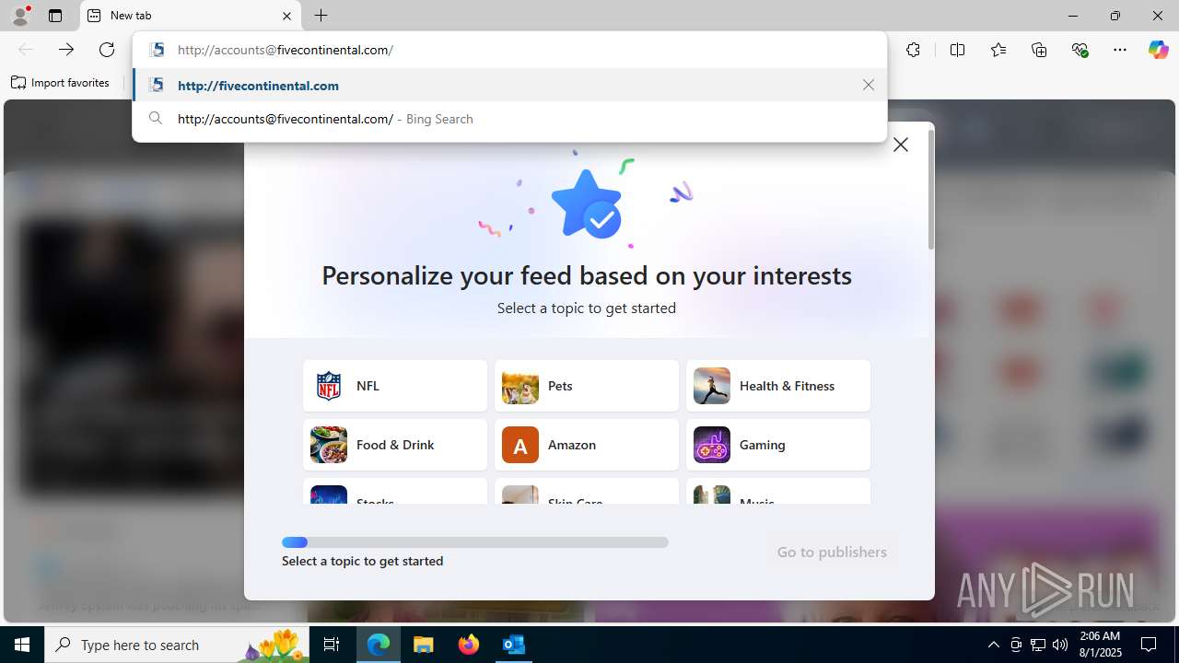Open Task View in taskbar

(x=333, y=645)
